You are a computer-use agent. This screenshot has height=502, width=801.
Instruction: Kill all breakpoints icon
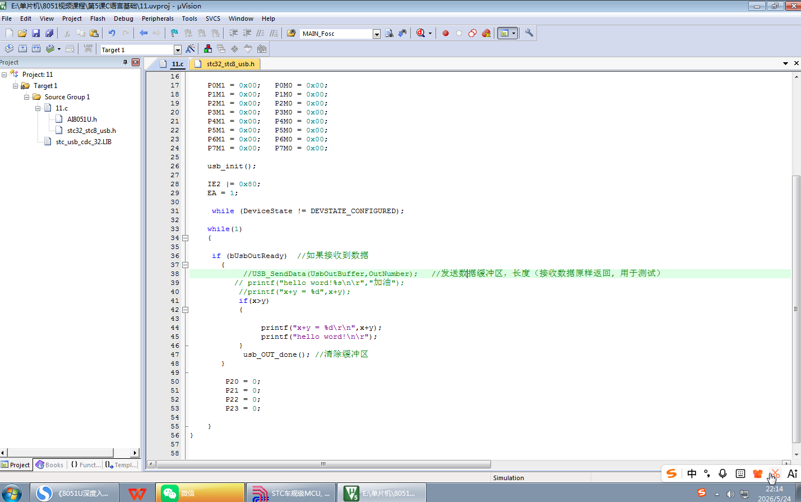(486, 33)
